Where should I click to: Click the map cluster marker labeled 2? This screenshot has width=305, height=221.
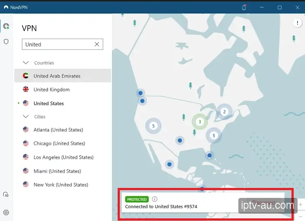pyautogui.click(x=224, y=112)
